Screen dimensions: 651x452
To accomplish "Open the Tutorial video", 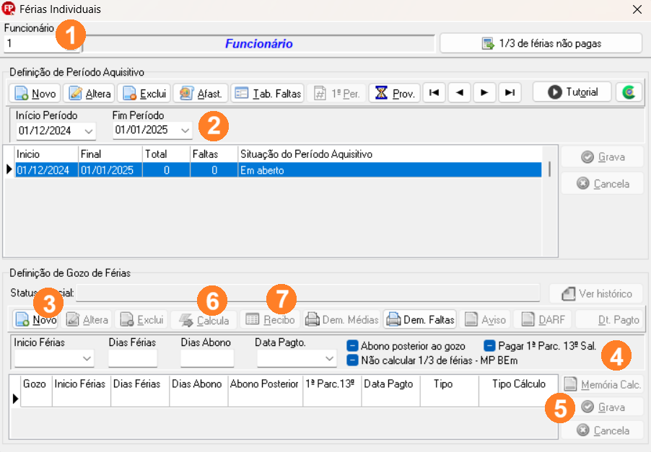I will click(572, 92).
